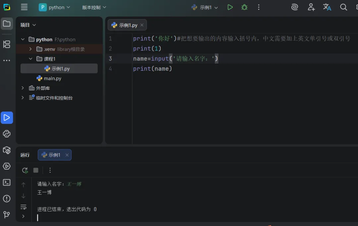The height and width of the screenshot is (226, 358).
Task: Click 进程已结束 exit code message
Action: pyautogui.click(x=67, y=209)
